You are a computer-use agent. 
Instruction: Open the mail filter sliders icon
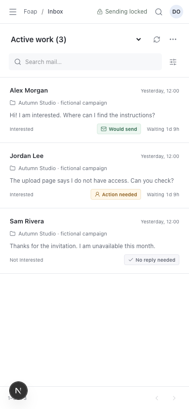(x=173, y=62)
